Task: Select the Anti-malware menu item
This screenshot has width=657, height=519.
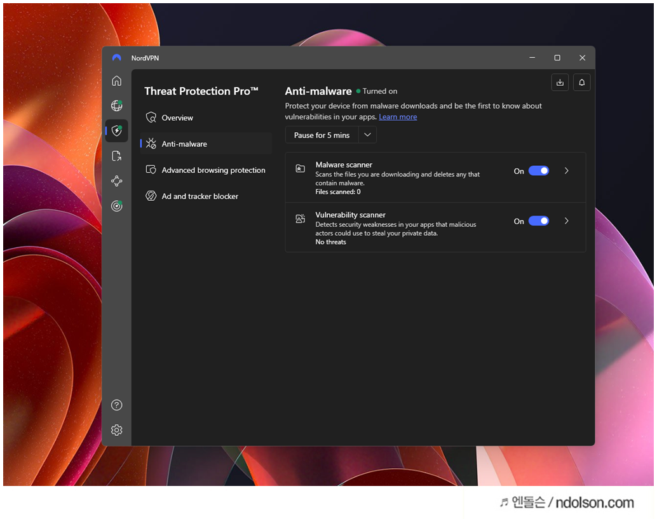Action: point(206,144)
